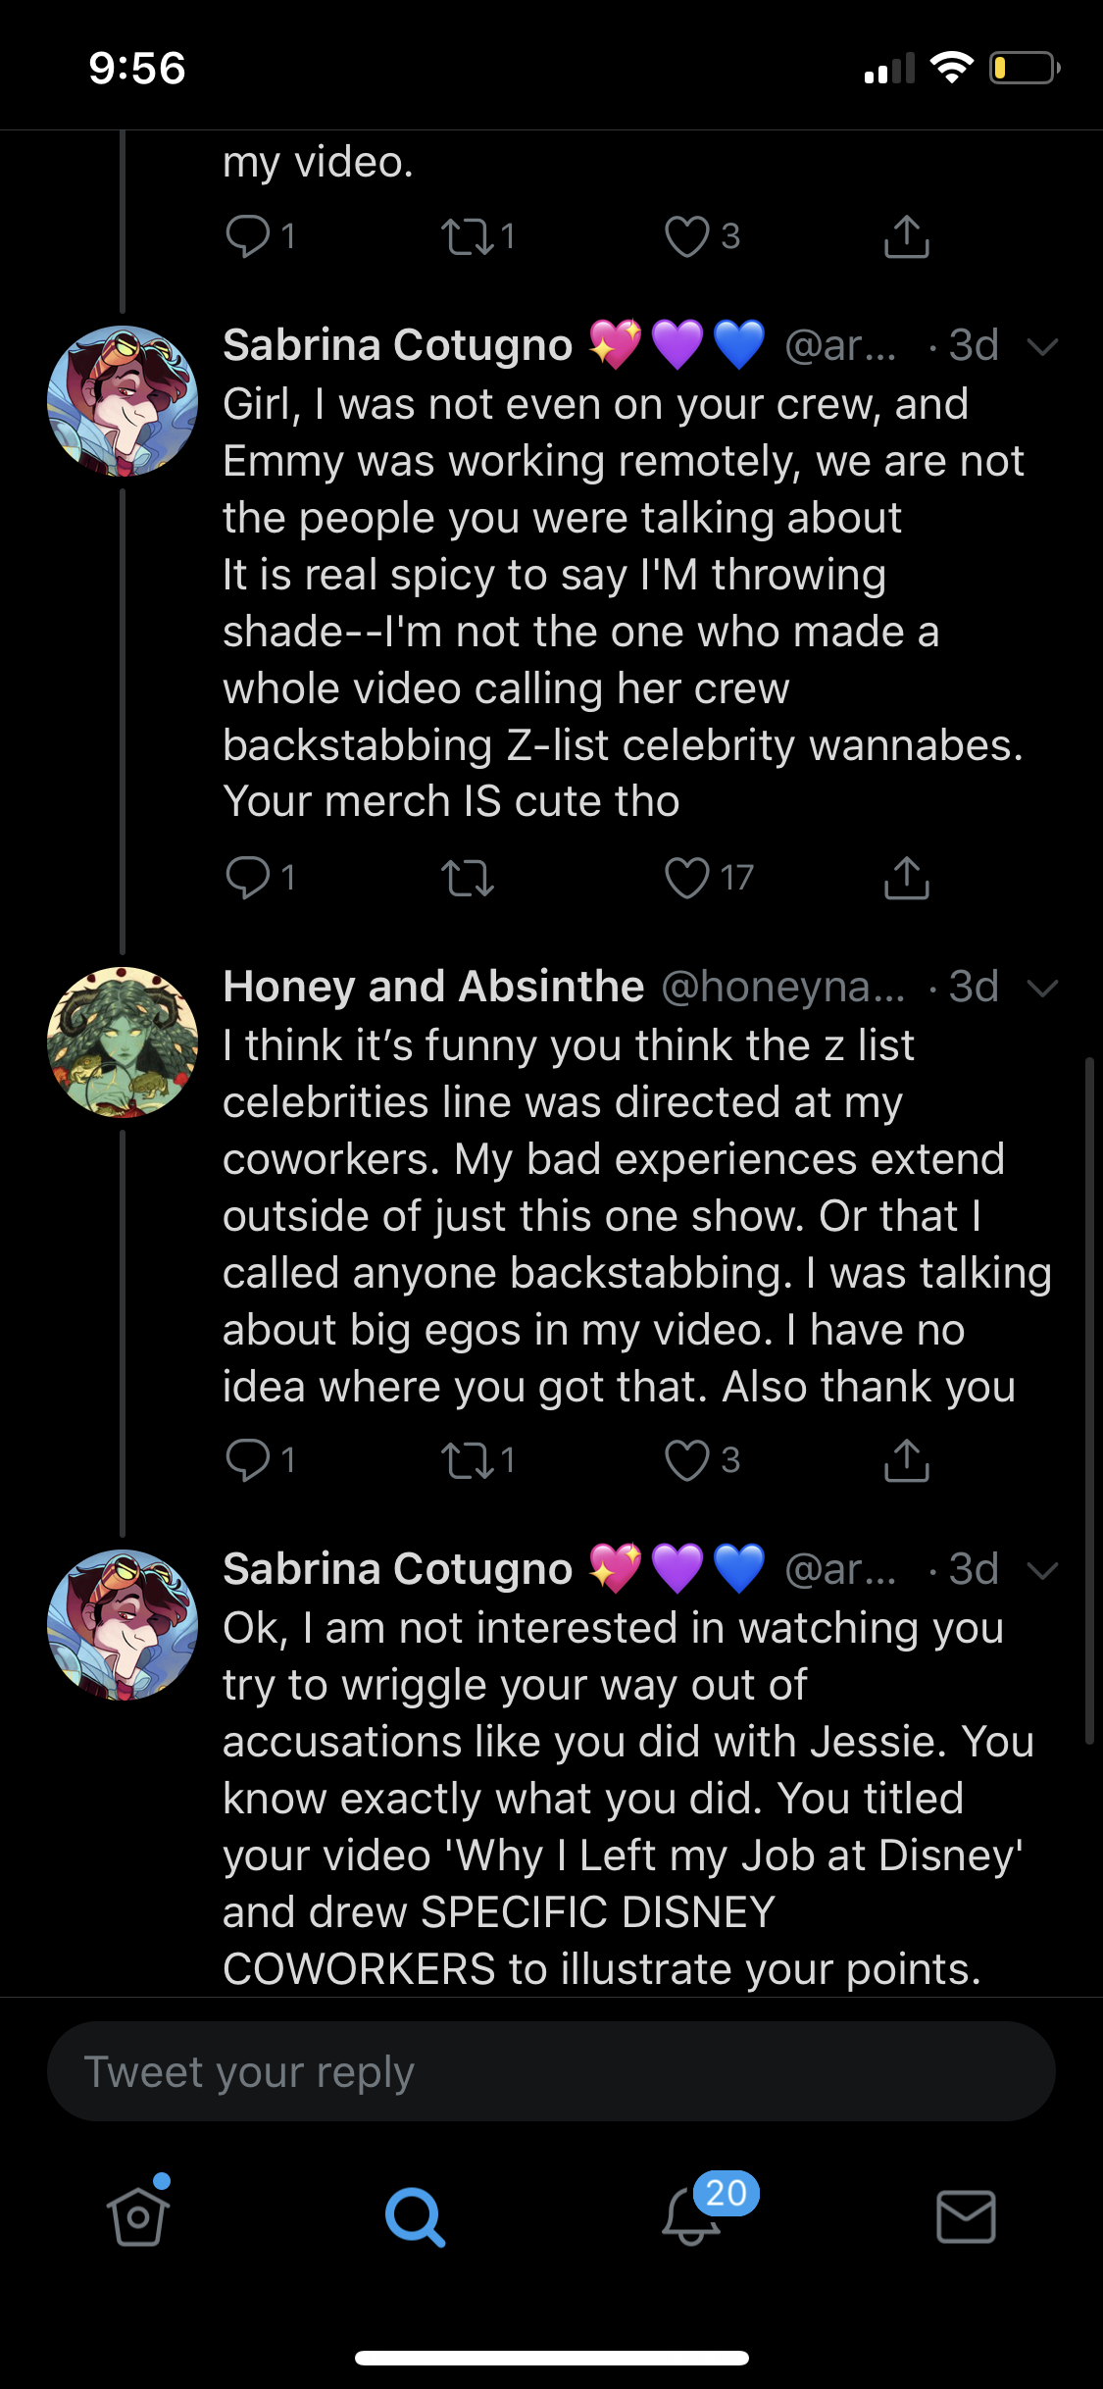This screenshot has height=2389, width=1103.
Task: Tap the 'Tweet your reply' field
Action: pos(551,2071)
